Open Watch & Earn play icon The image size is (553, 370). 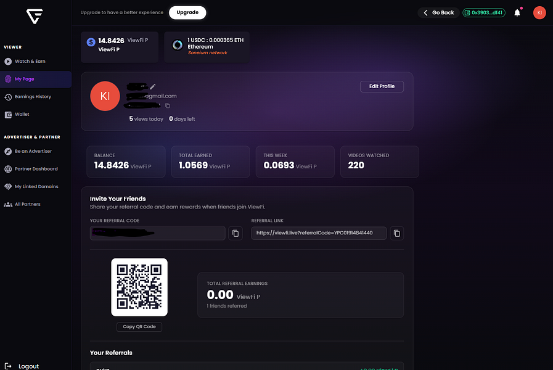coord(8,62)
